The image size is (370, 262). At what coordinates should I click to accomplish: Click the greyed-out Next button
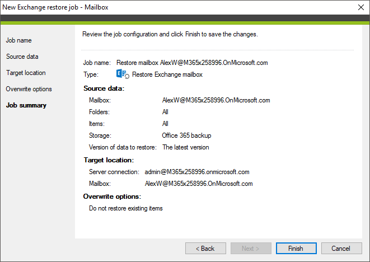pos(251,249)
